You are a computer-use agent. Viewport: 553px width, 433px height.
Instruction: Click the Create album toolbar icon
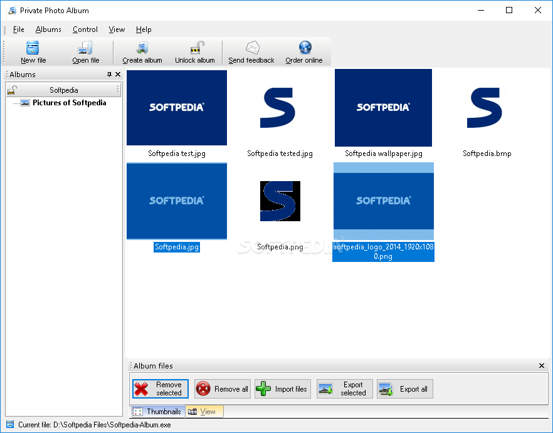click(142, 48)
